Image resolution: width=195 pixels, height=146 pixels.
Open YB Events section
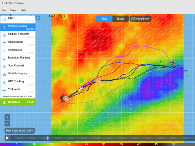tap(18, 90)
